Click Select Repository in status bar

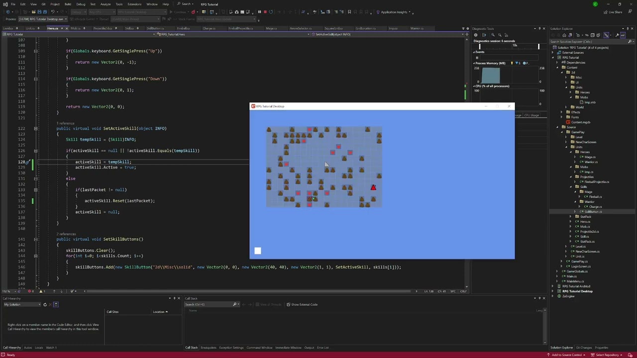pyautogui.click(x=608, y=355)
